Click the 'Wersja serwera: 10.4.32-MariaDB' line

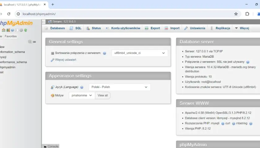[x=220, y=69]
